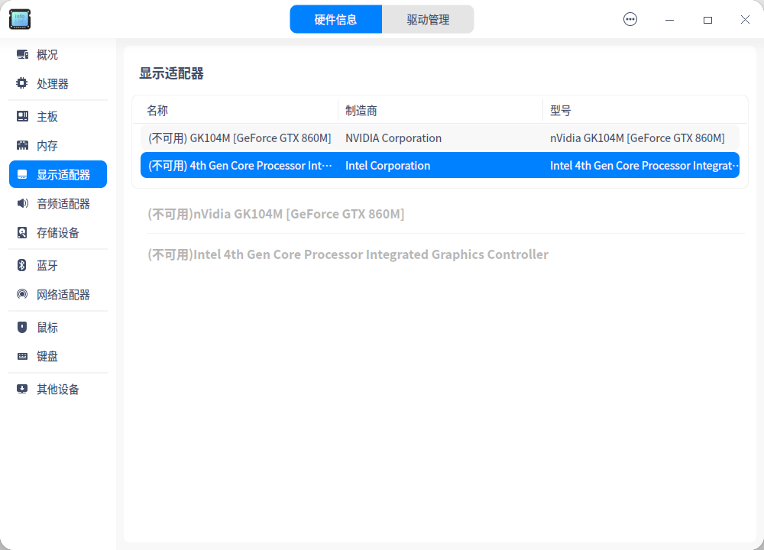The image size is (764, 550).
Task: Select the 硬件信息 tab
Action: (336, 18)
